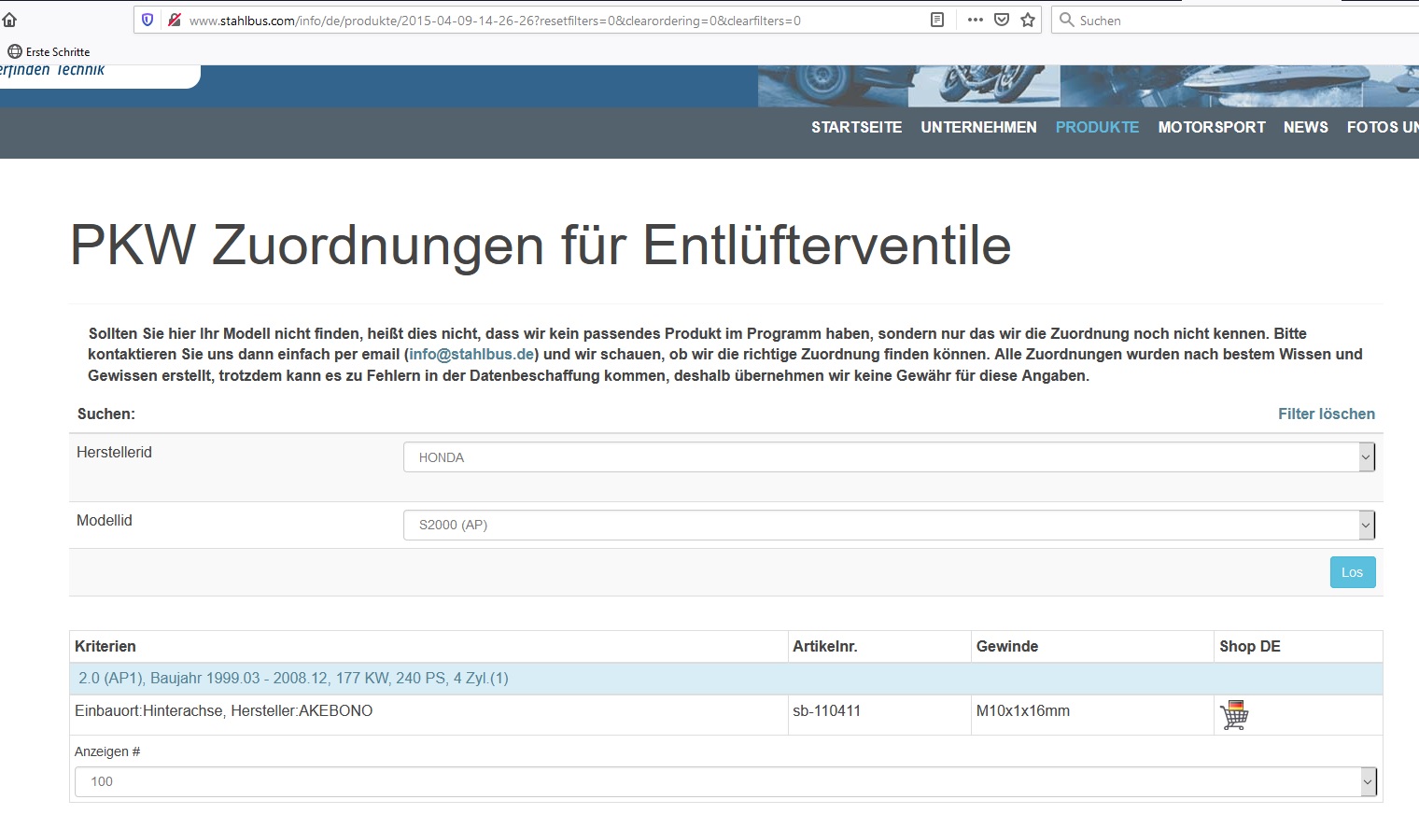Image resolution: width=1419 pixels, height=814 pixels.
Task: Click the browser home icon
Action: click(x=10, y=20)
